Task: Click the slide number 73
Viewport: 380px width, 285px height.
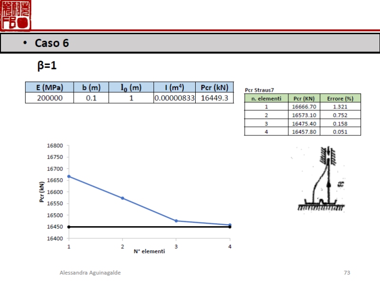Action: pos(347,273)
